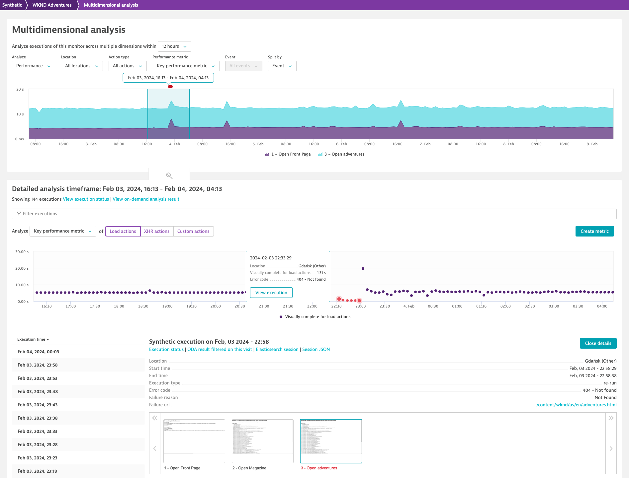The width and height of the screenshot is (629, 478).
Task: Toggle the '1 – Open Front Page' legend series
Action: 291,154
